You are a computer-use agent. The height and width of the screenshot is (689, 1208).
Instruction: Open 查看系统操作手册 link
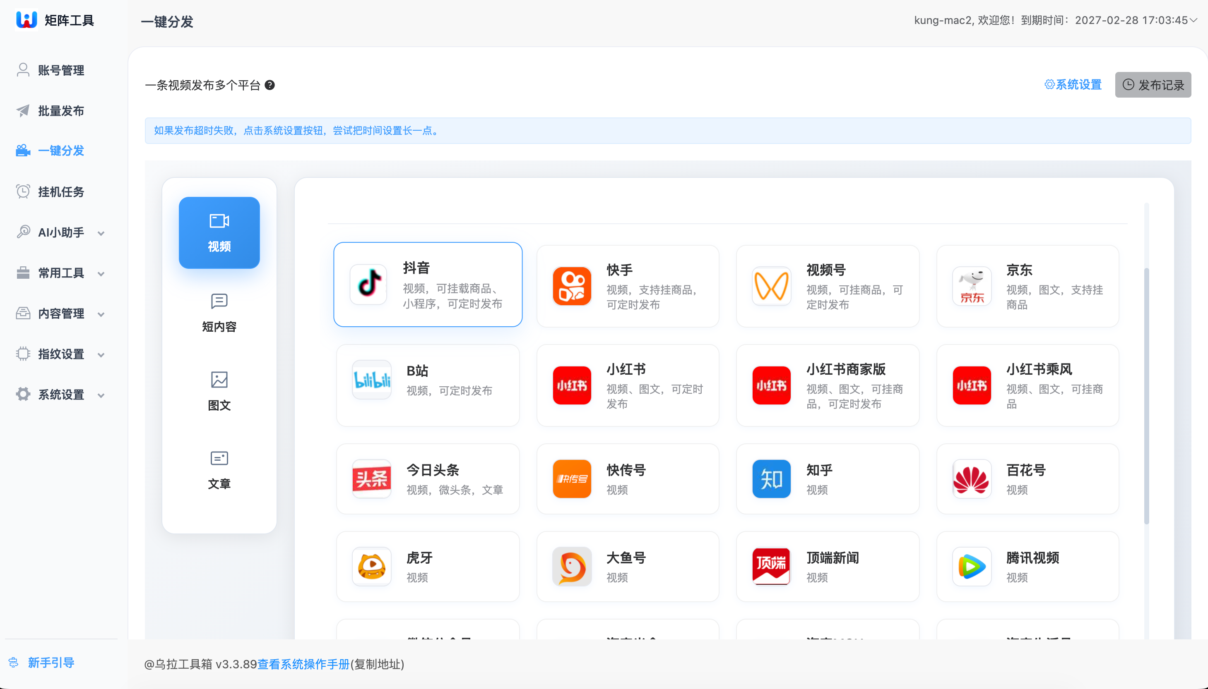click(303, 664)
